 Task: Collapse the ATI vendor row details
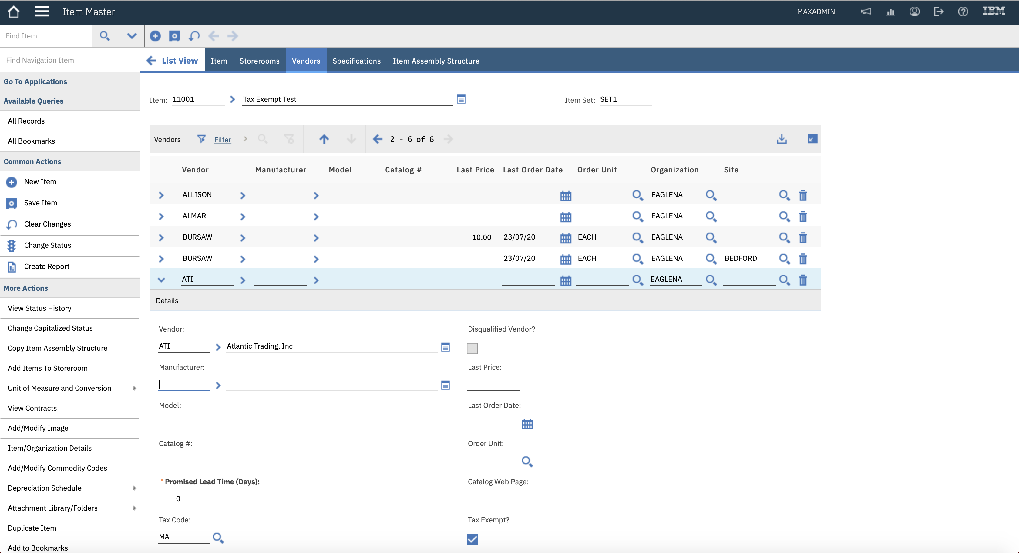point(161,280)
